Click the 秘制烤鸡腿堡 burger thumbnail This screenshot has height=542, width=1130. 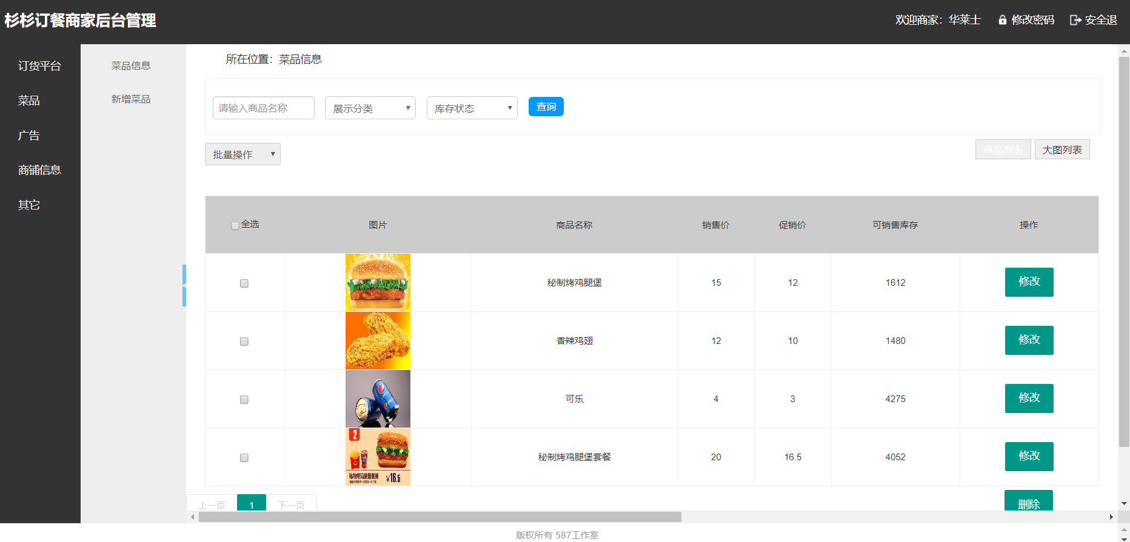378,282
